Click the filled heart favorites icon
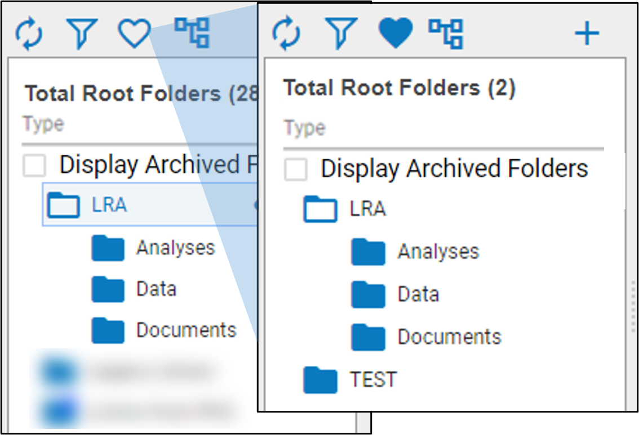The width and height of the screenshot is (639, 435). pos(396,33)
